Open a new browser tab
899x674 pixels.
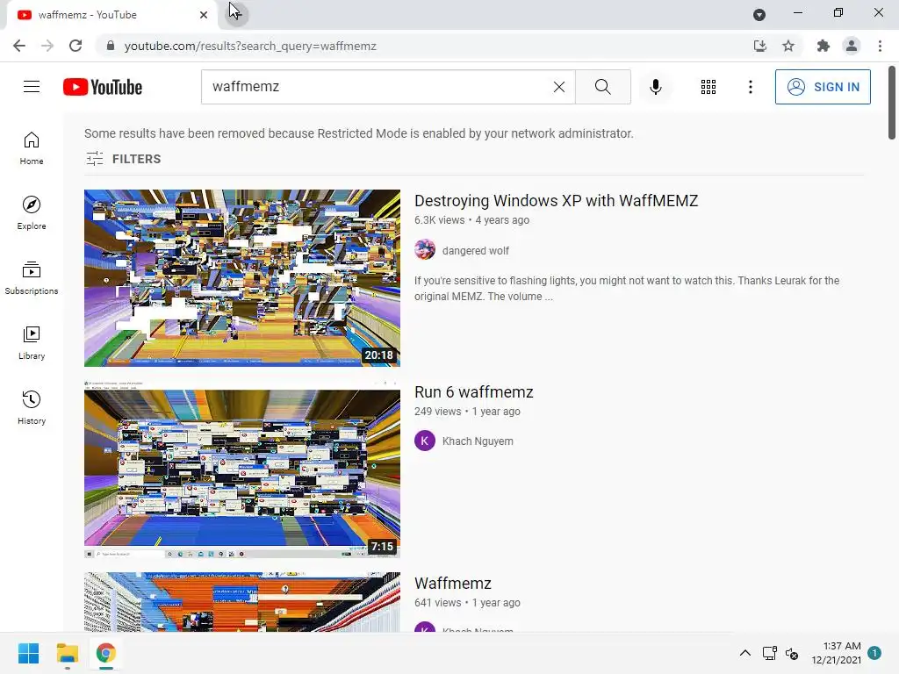235,14
